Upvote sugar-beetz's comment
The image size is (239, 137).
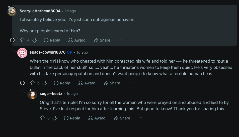point(42,118)
